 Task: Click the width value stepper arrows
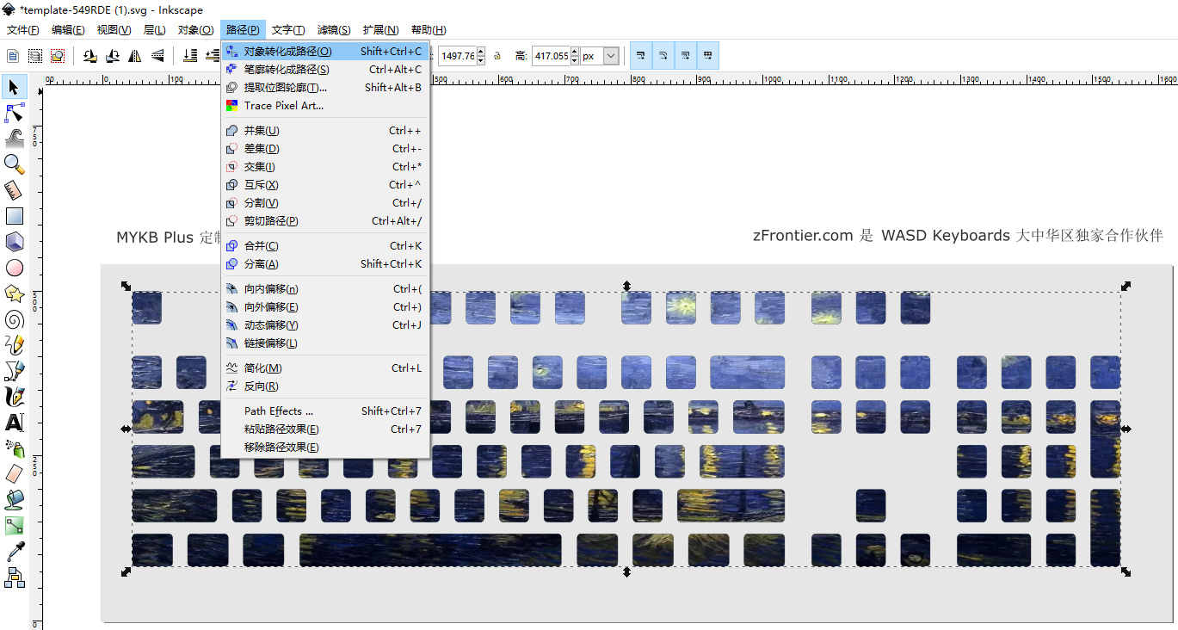pos(481,56)
